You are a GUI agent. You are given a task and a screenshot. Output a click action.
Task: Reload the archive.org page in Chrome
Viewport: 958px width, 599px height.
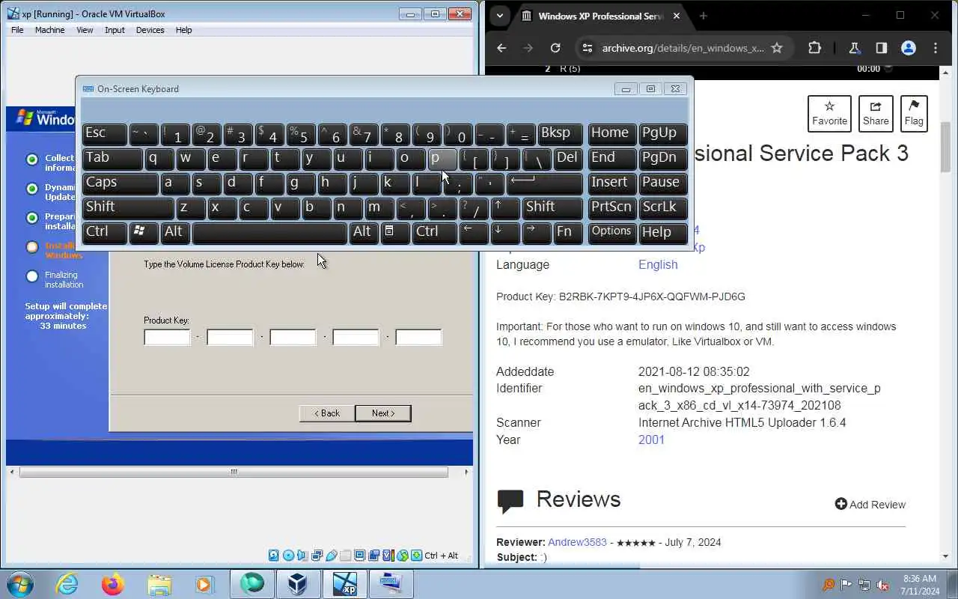pyautogui.click(x=555, y=48)
